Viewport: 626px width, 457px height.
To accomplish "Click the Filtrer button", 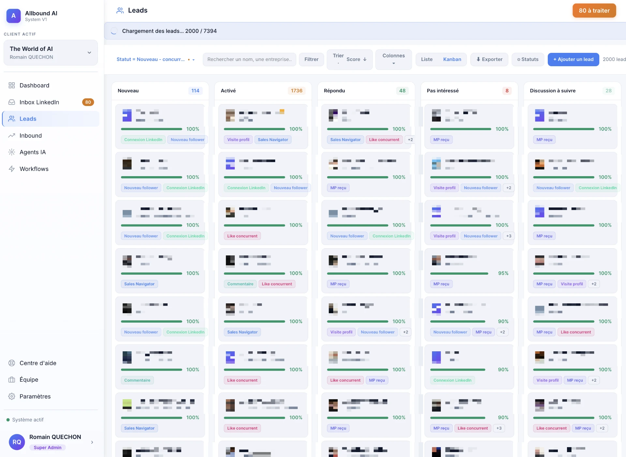I will pyautogui.click(x=311, y=59).
